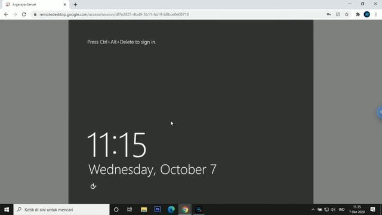
Task: Click the Press Ctrl+Alt+Delete sign-in text
Action: point(122,42)
